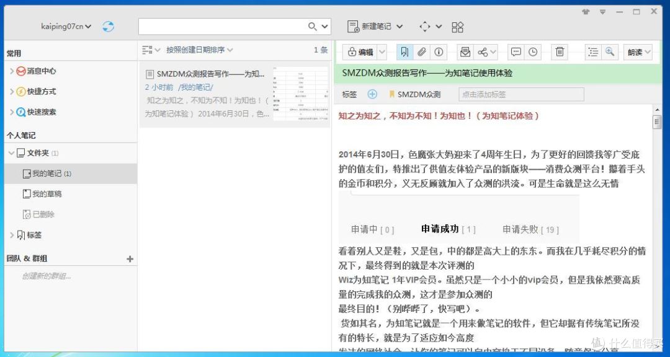Image resolution: width=670 pixels, height=357 pixels.
Task: Click the 快捷方式 lightning icon
Action: point(20,92)
